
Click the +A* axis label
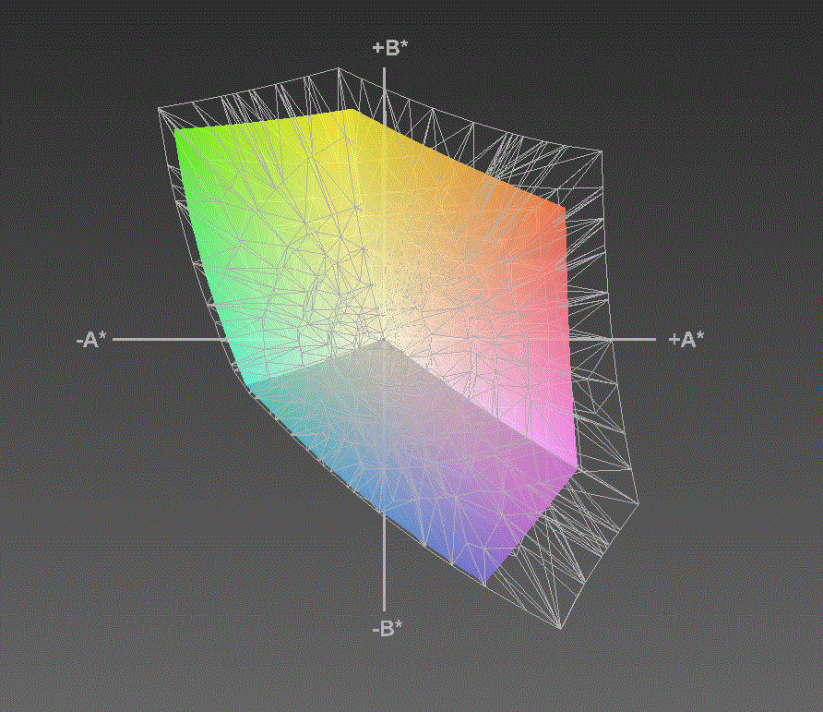click(x=686, y=340)
